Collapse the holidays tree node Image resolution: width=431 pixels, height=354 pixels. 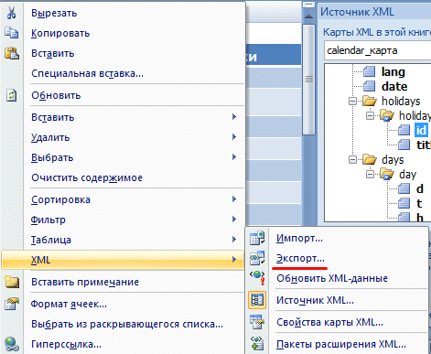tap(352, 101)
